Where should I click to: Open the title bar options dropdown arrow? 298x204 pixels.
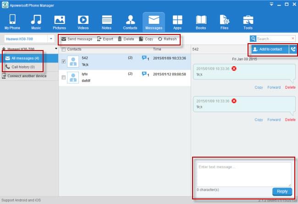point(271,4)
